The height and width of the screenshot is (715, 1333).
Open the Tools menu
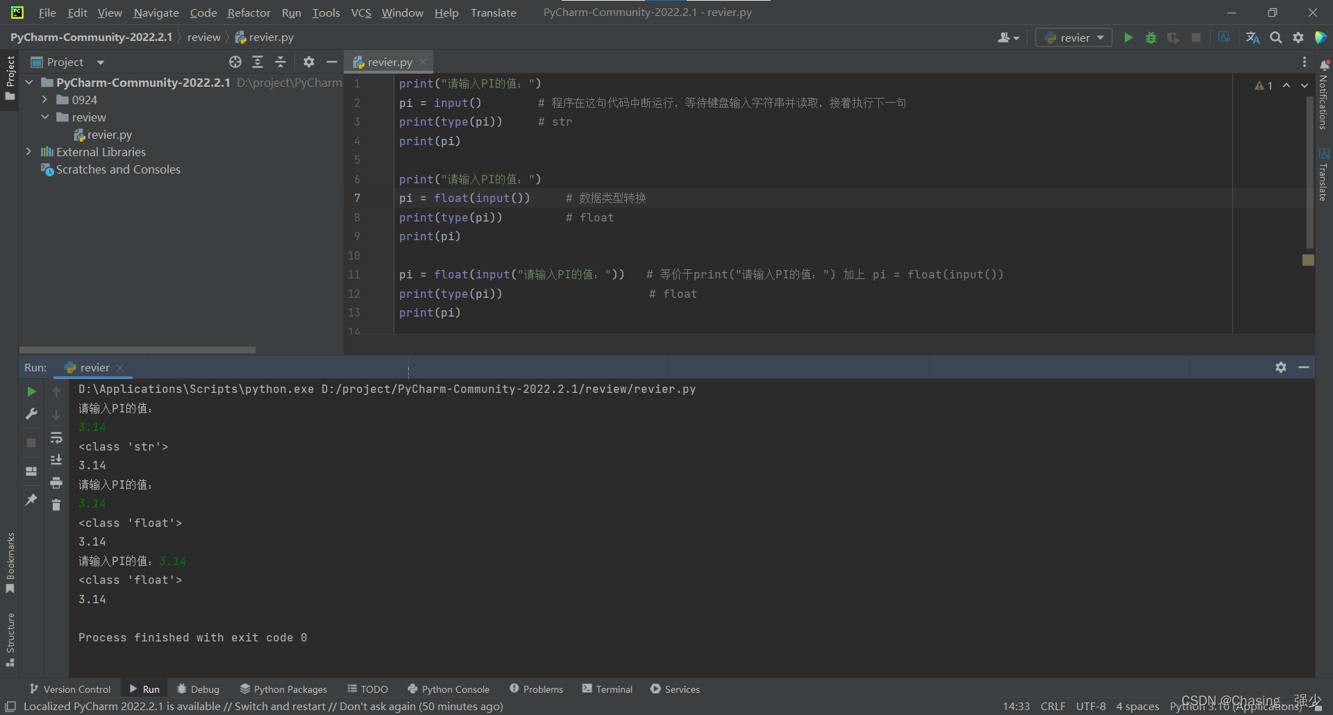(326, 12)
